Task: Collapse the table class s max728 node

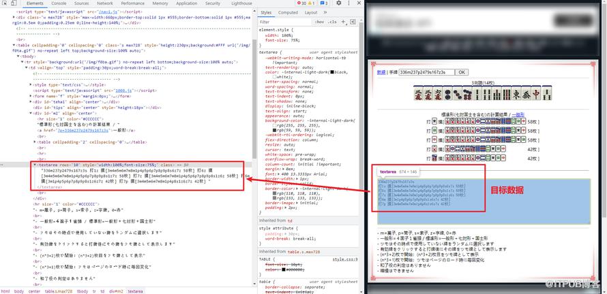Action: tap(15, 45)
